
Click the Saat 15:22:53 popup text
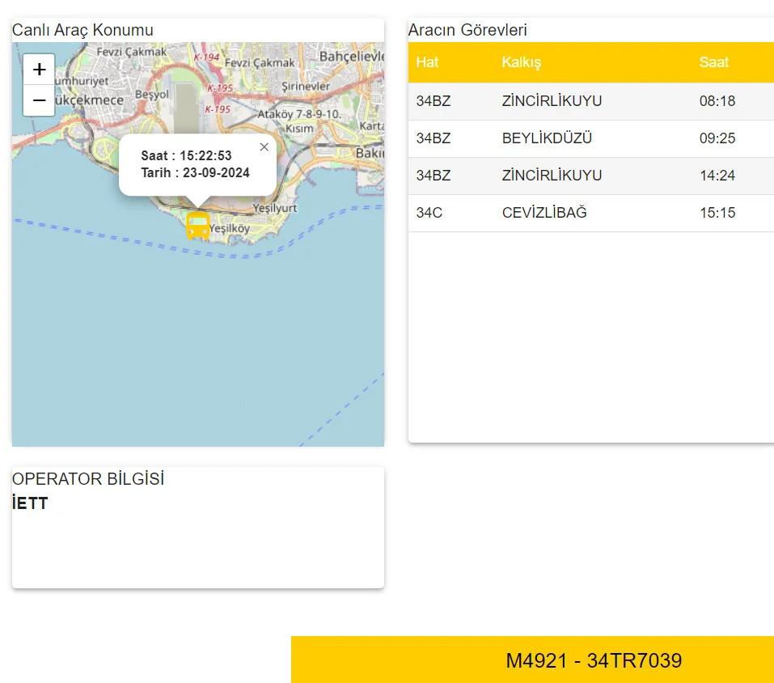point(186,155)
